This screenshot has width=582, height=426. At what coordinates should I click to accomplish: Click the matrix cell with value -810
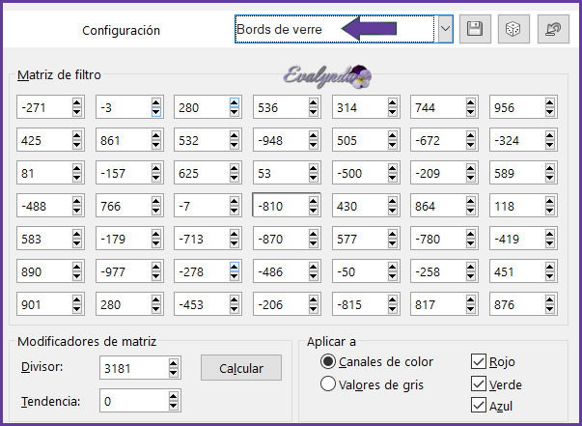point(281,206)
